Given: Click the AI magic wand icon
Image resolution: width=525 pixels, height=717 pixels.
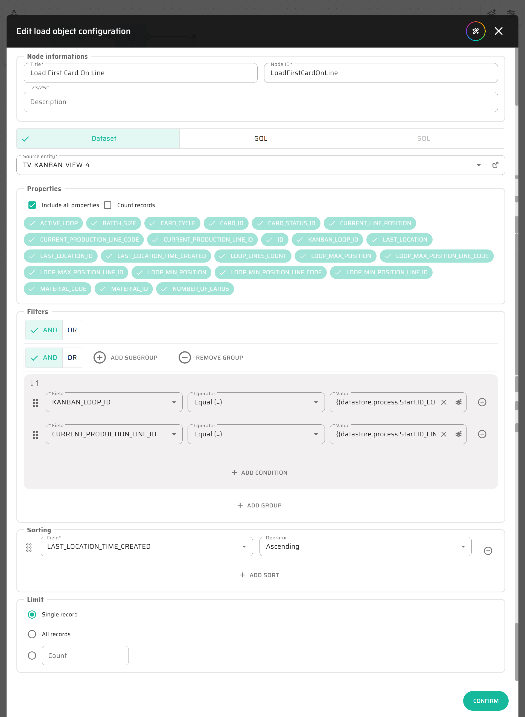Looking at the screenshot, I should click(476, 31).
